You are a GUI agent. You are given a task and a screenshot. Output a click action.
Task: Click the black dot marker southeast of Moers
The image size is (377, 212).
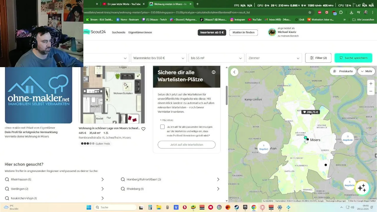tap(326, 165)
